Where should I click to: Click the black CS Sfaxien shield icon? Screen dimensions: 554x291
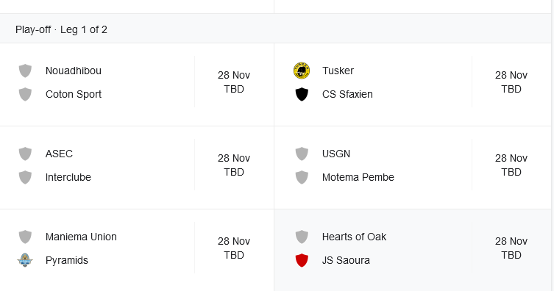(x=302, y=94)
